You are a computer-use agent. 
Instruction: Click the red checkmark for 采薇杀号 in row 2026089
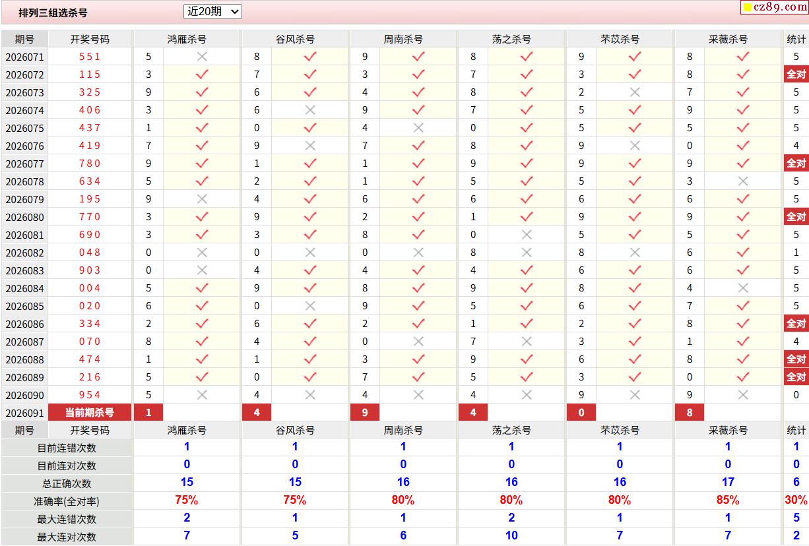743,377
